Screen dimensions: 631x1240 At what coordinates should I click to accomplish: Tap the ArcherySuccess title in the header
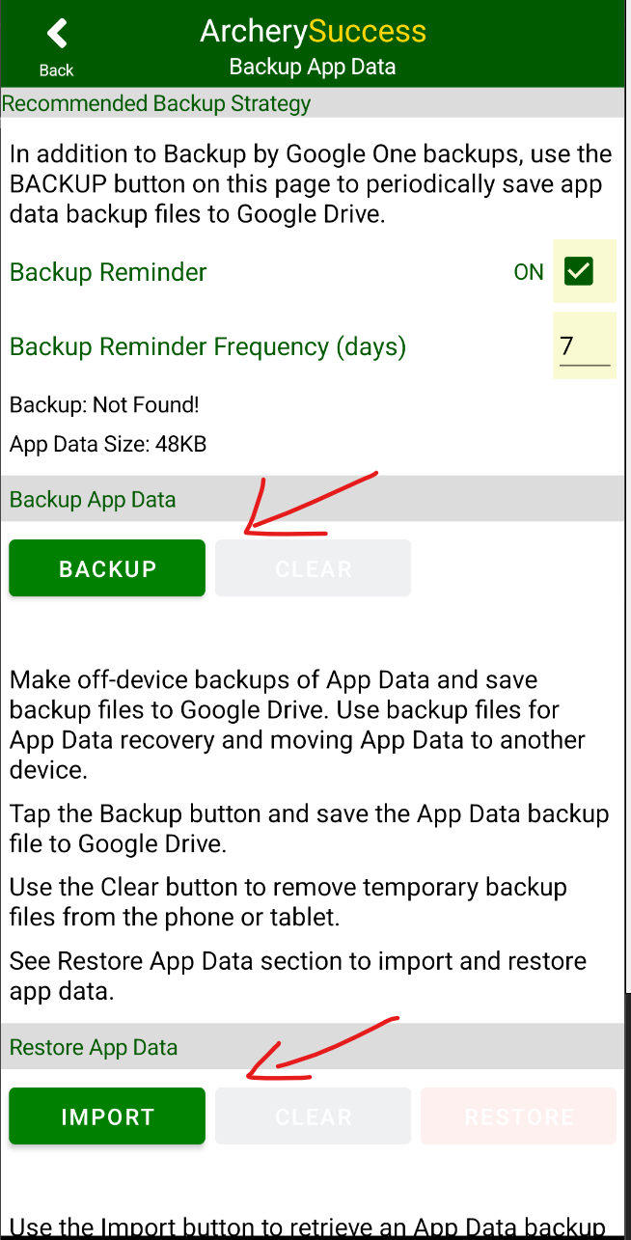[x=312, y=31]
